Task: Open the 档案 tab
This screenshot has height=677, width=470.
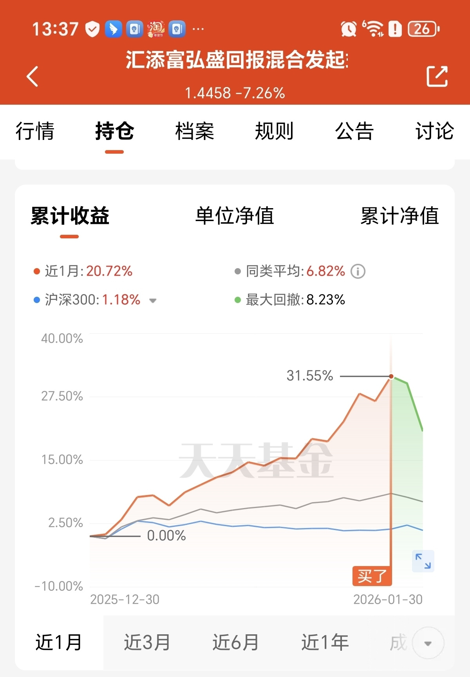Action: 195,131
